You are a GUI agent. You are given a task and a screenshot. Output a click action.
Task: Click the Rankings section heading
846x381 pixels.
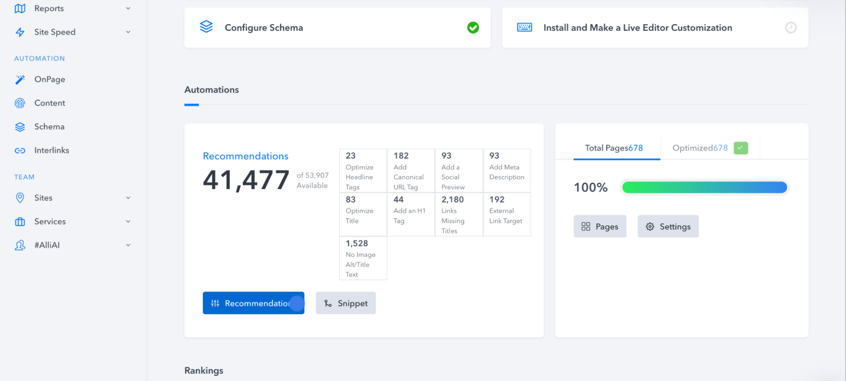[204, 371]
